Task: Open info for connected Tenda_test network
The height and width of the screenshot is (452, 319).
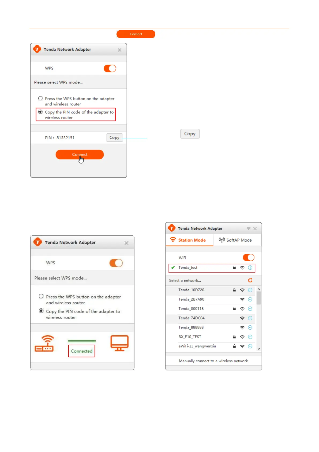Action: (x=250, y=268)
